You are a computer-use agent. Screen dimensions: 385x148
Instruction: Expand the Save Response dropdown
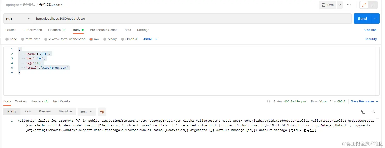coord(365,101)
